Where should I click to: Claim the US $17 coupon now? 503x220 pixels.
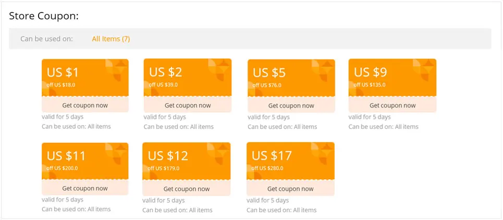290,189
